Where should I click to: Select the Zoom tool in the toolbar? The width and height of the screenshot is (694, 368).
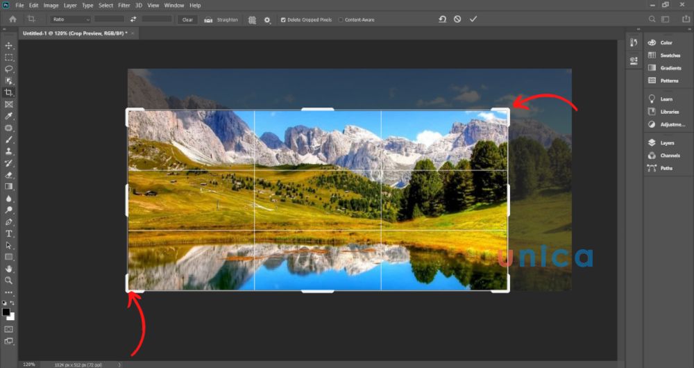[8, 281]
